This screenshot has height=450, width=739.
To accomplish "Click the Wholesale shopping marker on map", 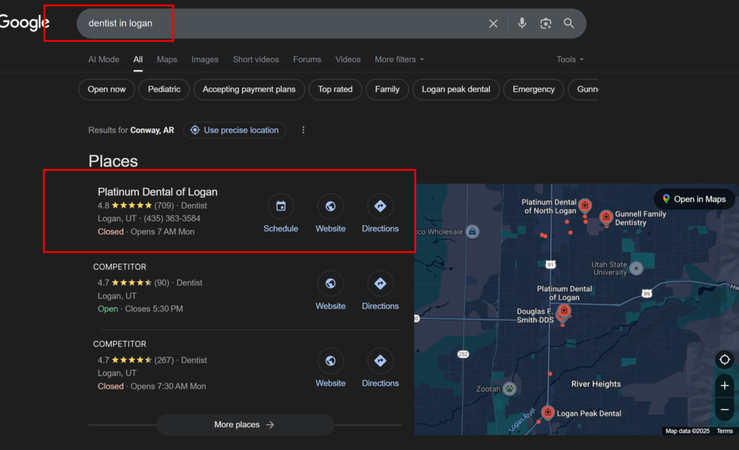I will coord(472,231).
